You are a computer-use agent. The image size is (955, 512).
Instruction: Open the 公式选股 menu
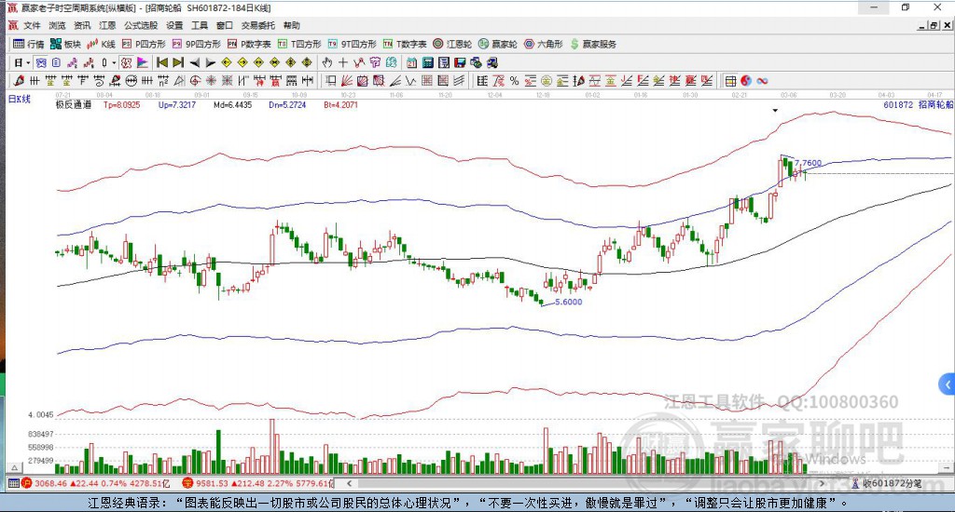(141, 25)
